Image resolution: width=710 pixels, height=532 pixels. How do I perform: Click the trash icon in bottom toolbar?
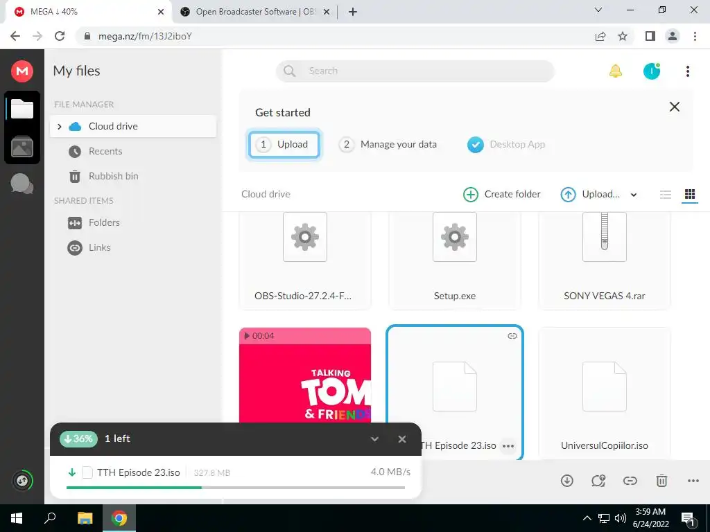[x=661, y=481]
